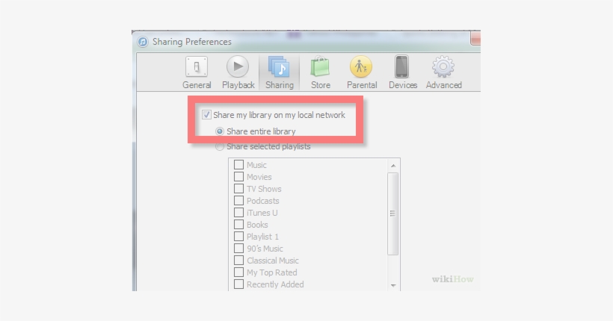Click the playlist list scroll down arrow

[x=393, y=285]
